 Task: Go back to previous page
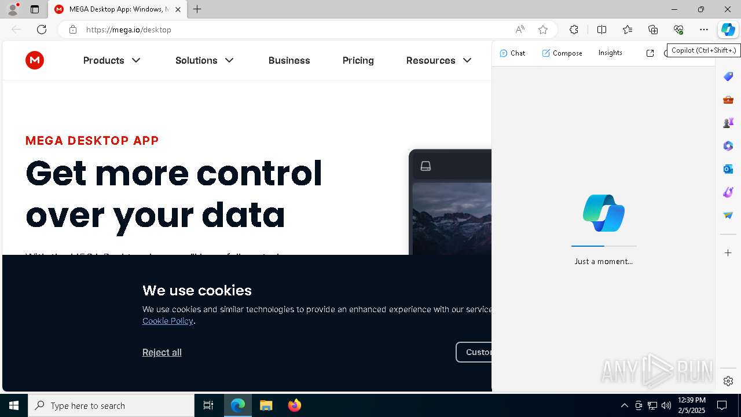point(16,30)
